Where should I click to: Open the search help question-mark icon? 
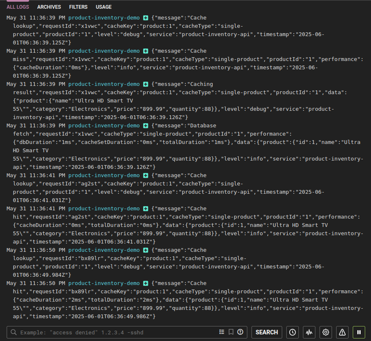pyautogui.click(x=240, y=332)
